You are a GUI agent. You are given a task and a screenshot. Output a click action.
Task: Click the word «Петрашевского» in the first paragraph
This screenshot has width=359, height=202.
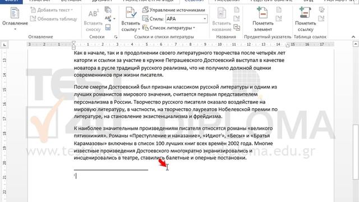tap(184, 60)
